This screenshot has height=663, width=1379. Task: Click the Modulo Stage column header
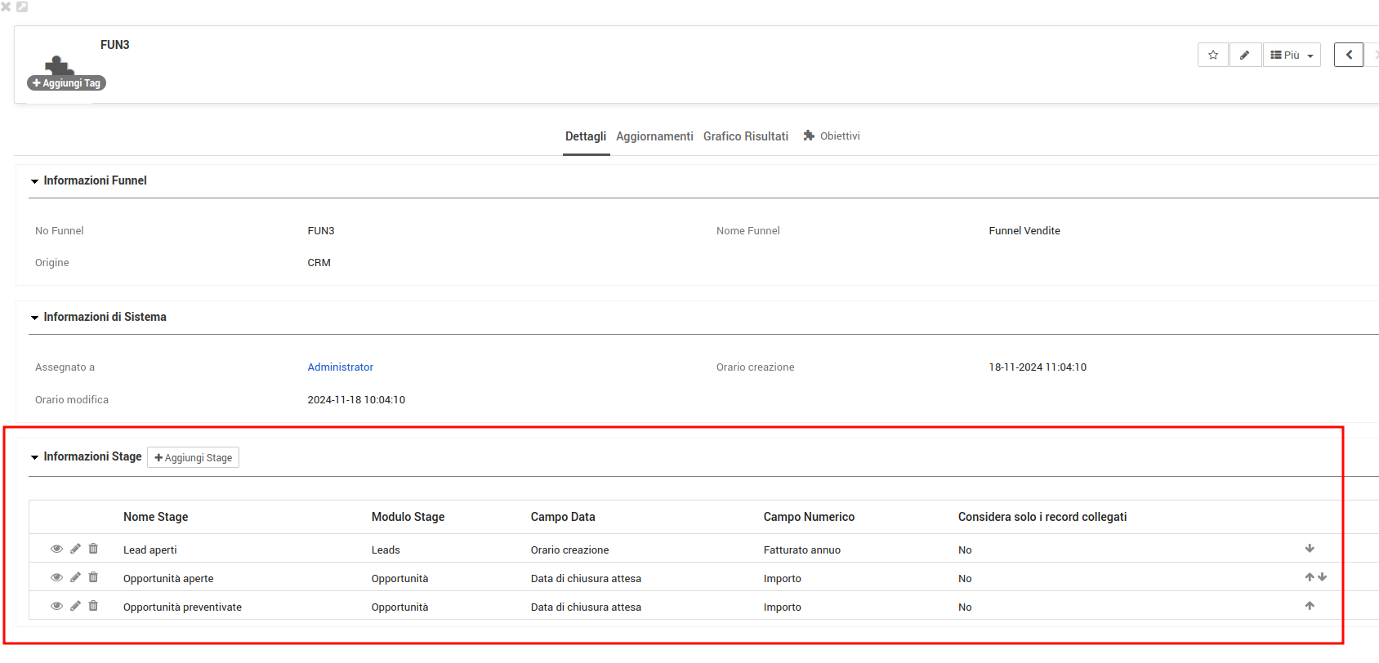(408, 517)
